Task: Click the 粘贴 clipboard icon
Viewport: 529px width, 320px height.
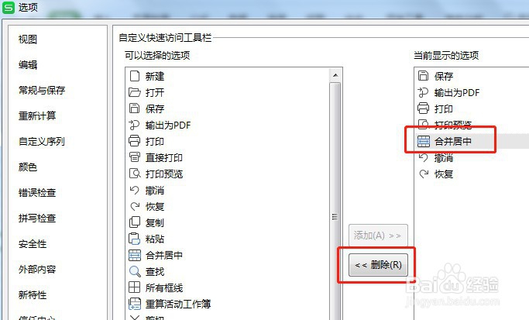Action: [x=135, y=239]
